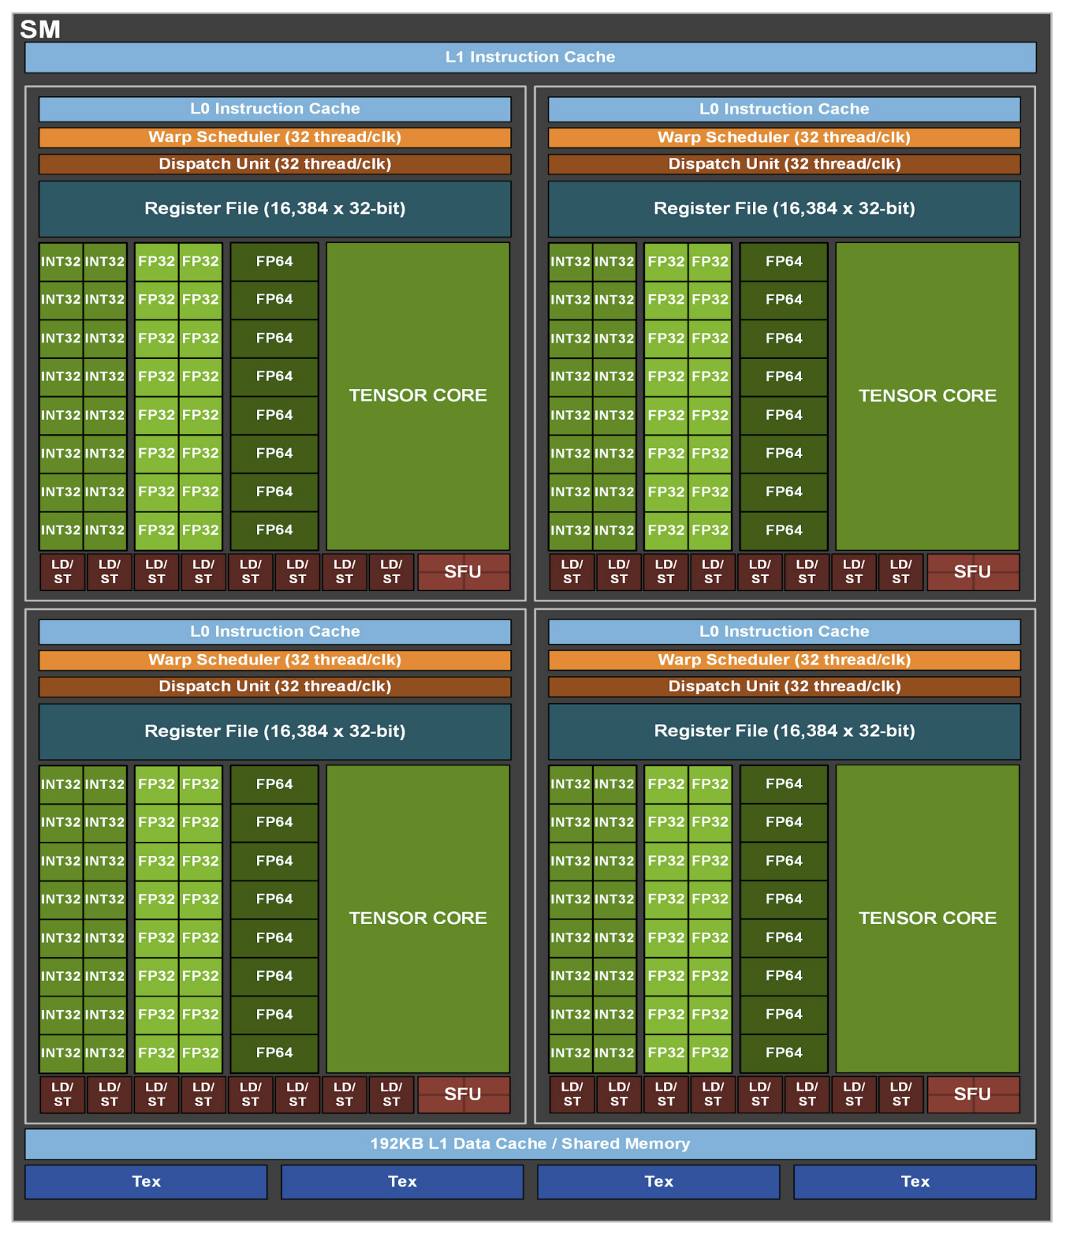1066x1234 pixels.
Task: Select the top FP64 unit in upper-left partition
Action: 274,261
